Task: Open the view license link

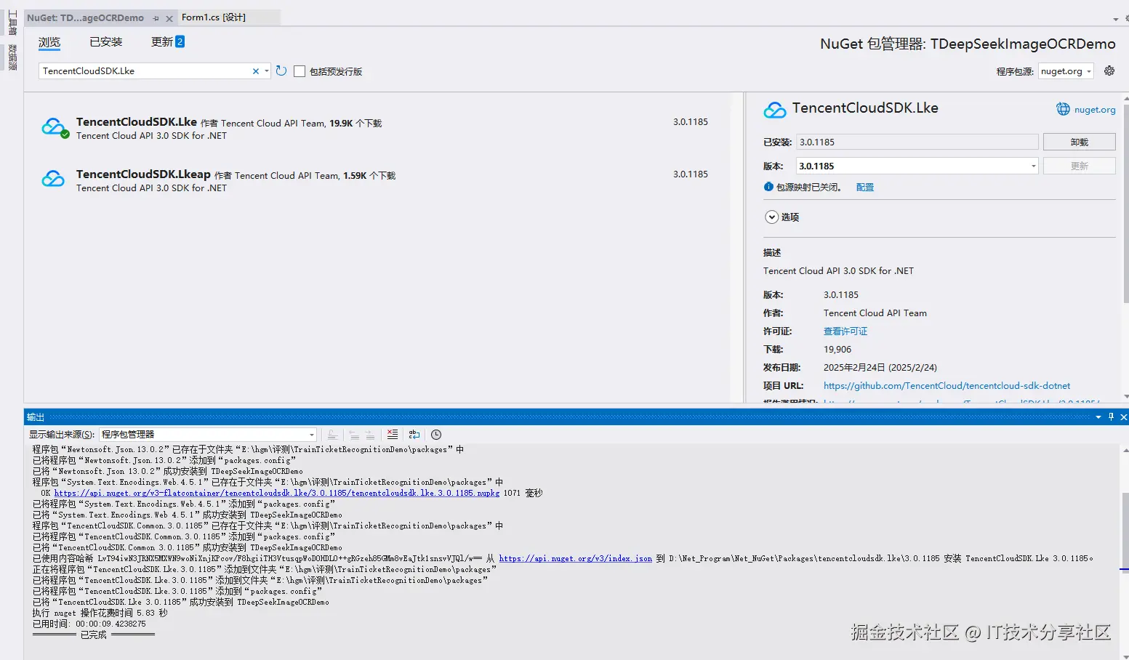Action: [845, 331]
